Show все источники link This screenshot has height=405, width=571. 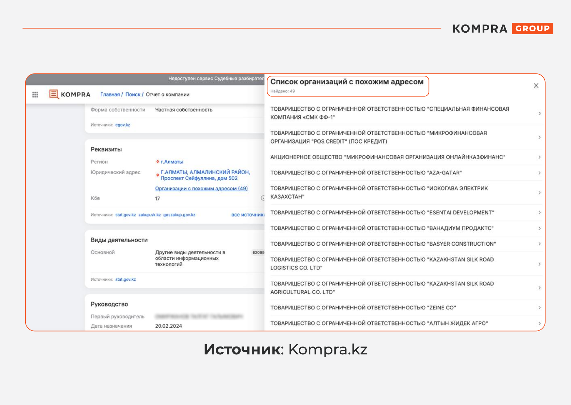tap(248, 215)
